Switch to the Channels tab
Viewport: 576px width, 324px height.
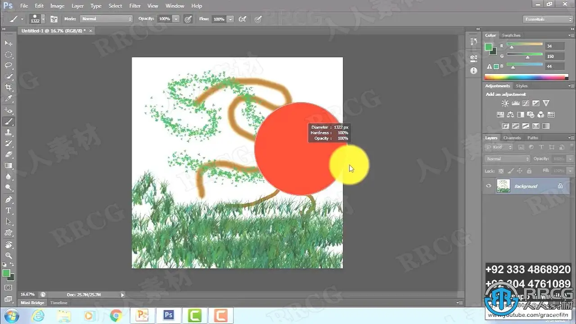pyautogui.click(x=512, y=138)
